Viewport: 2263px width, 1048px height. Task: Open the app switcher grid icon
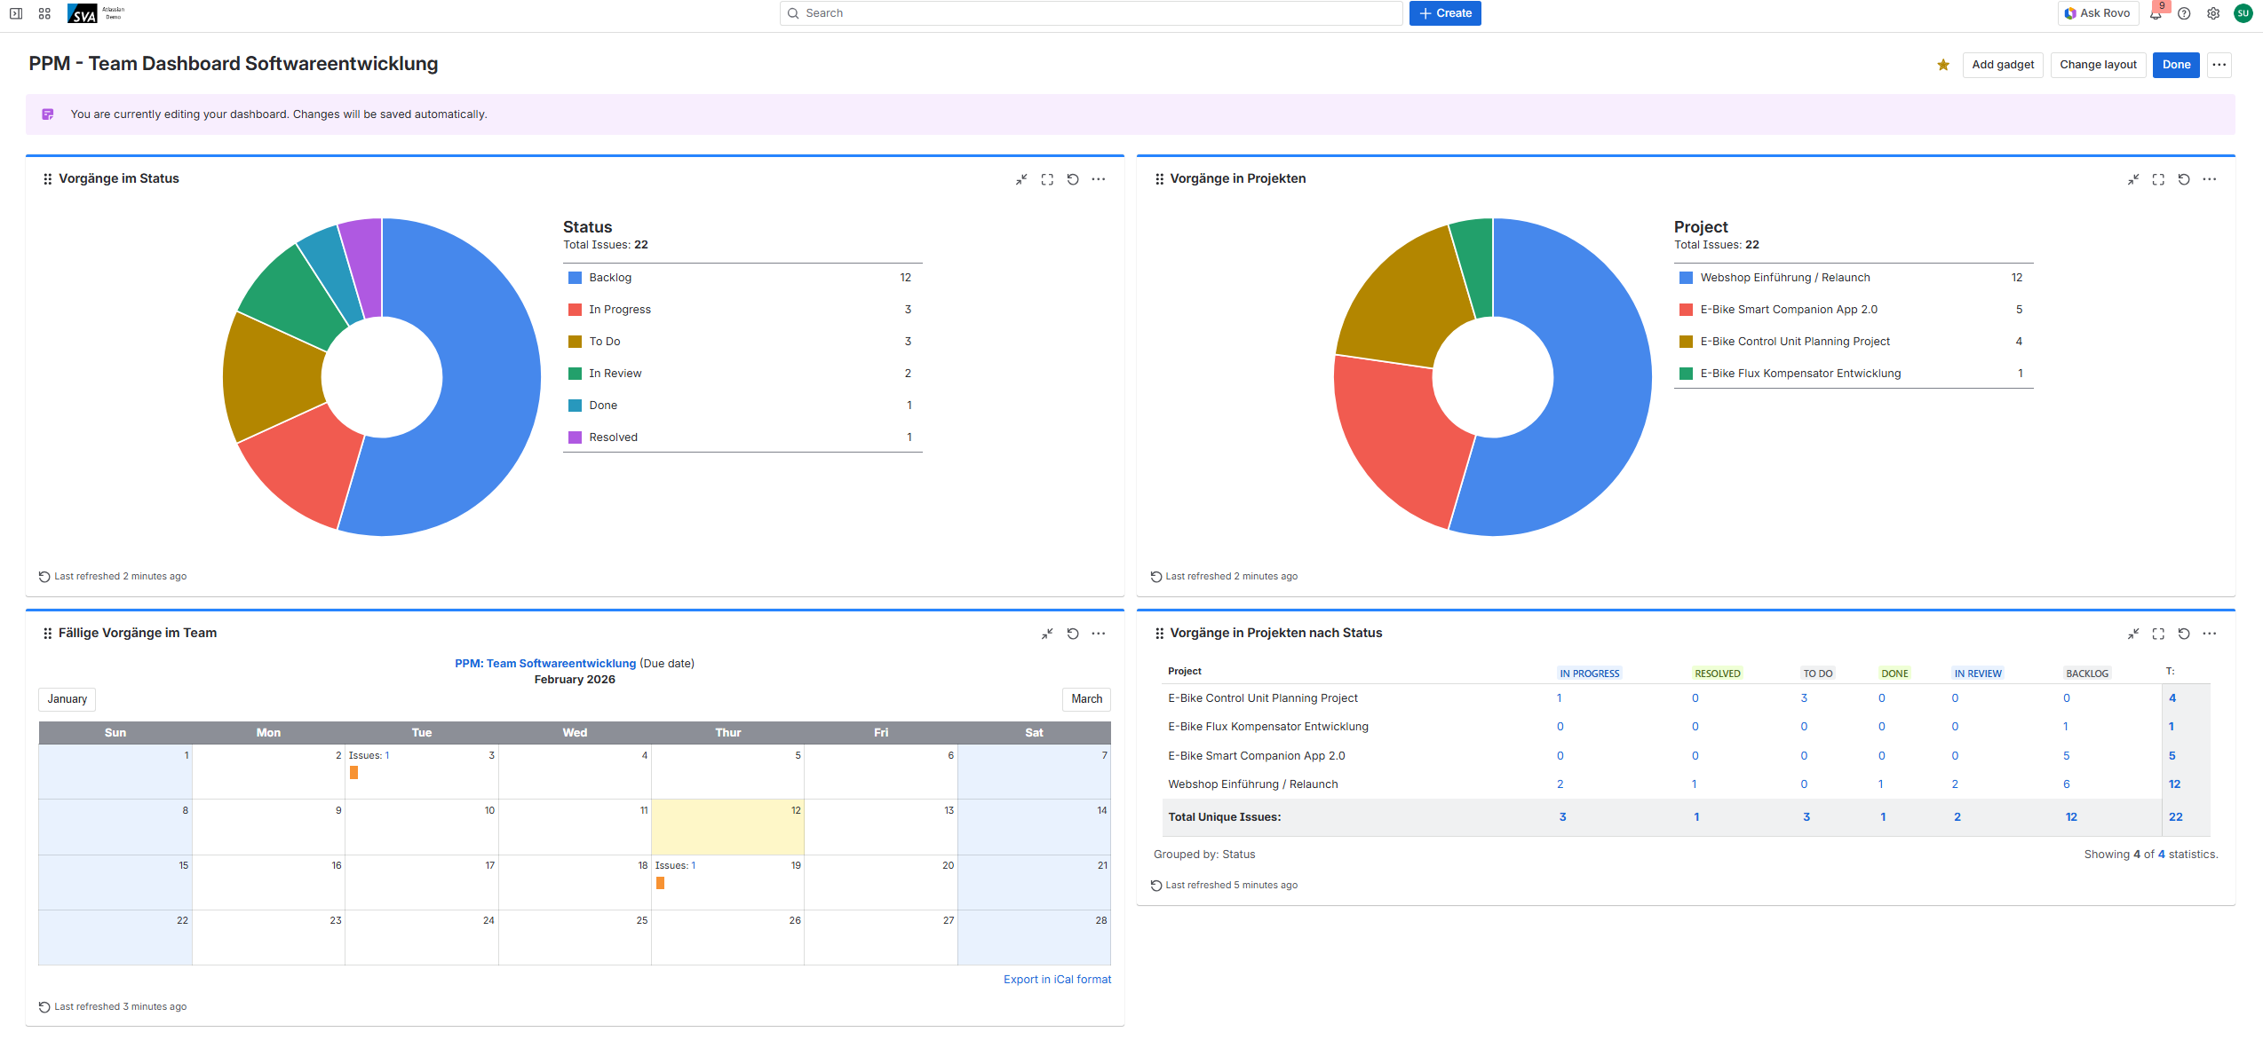[x=44, y=13]
